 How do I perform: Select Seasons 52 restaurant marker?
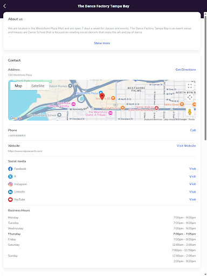pyautogui.click(x=113, y=98)
